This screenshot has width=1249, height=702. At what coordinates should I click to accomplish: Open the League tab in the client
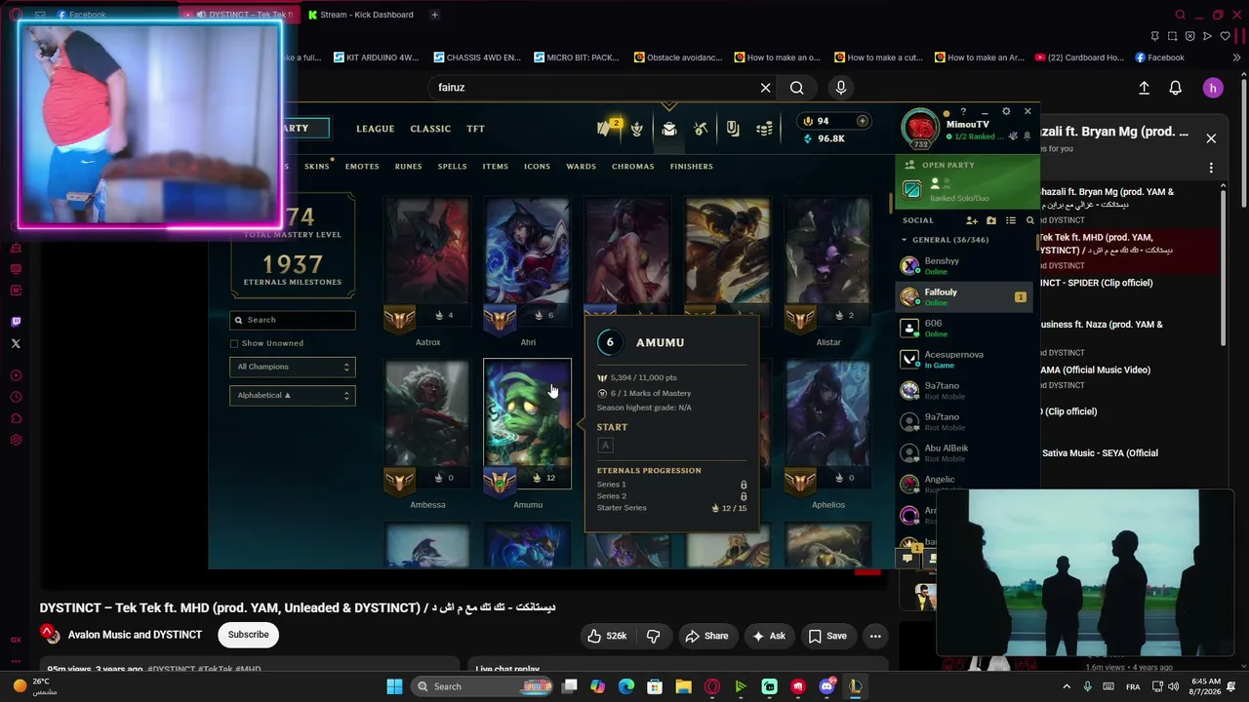click(376, 129)
